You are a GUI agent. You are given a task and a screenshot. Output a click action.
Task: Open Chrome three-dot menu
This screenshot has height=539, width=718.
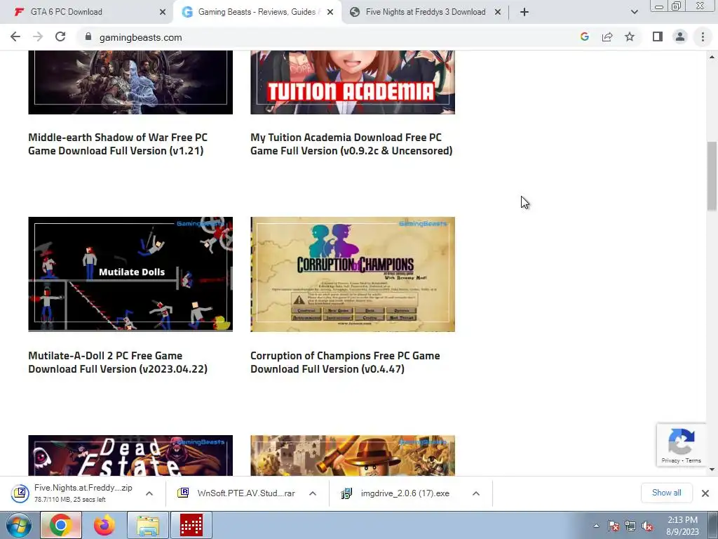coord(703,37)
